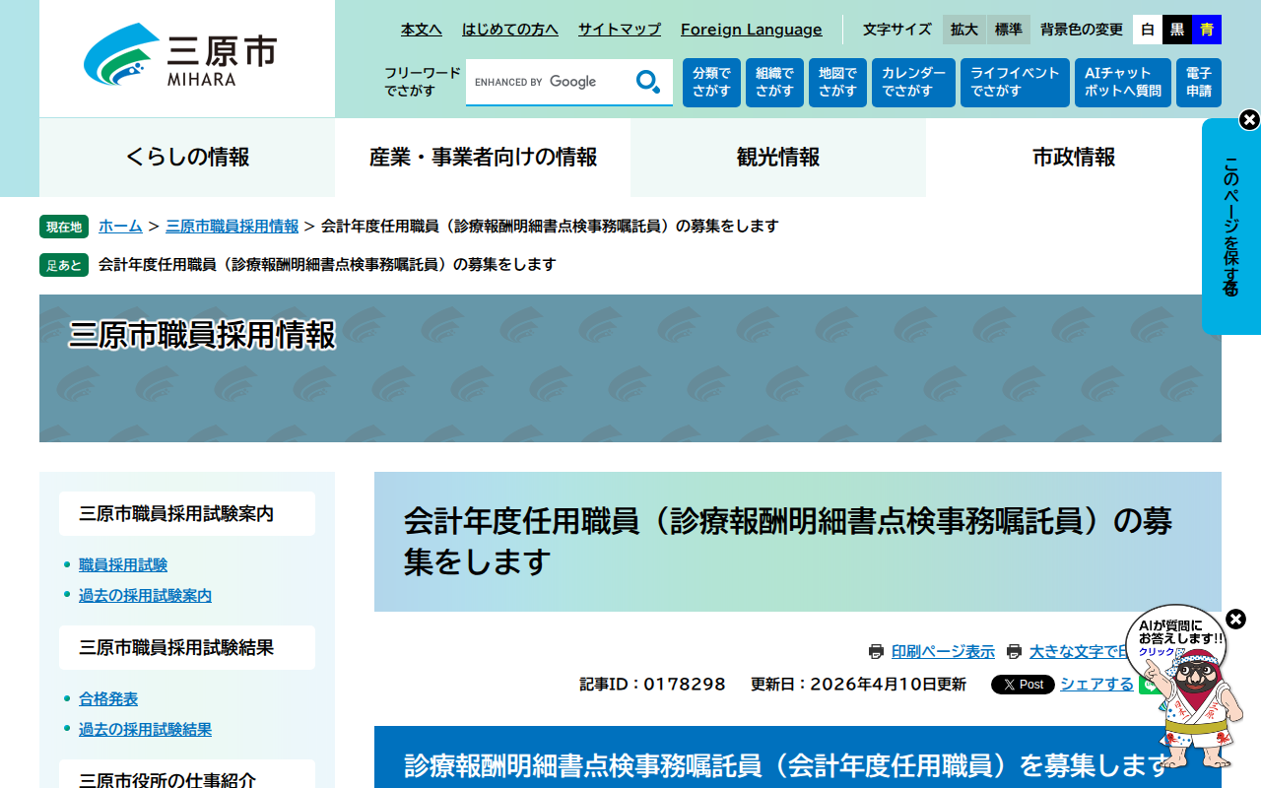1261x788 pixels.
Task: Click footprint trail text after 足あと badge
Action: click(x=327, y=265)
